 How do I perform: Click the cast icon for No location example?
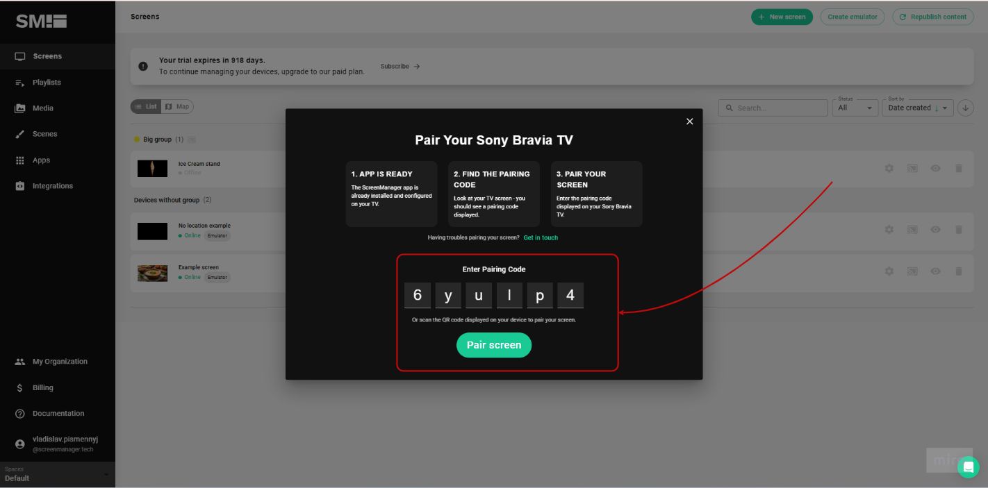coord(912,229)
